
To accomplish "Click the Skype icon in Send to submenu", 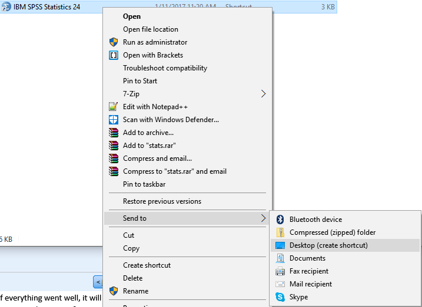I will coord(280,297).
